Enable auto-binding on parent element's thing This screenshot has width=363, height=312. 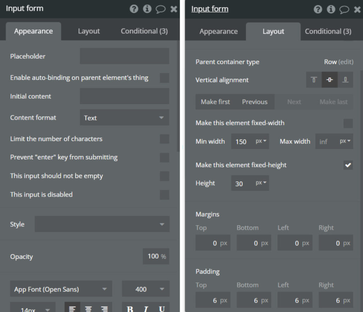click(164, 78)
